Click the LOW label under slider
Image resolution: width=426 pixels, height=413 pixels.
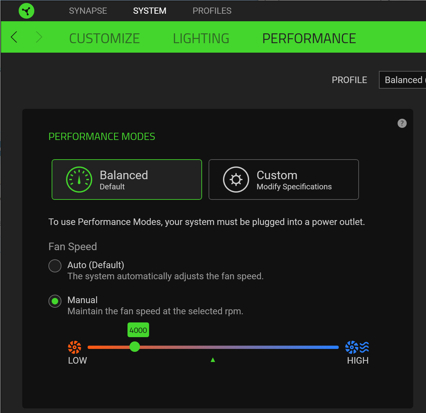point(77,360)
